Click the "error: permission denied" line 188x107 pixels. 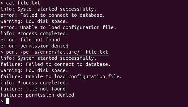(x=34, y=46)
